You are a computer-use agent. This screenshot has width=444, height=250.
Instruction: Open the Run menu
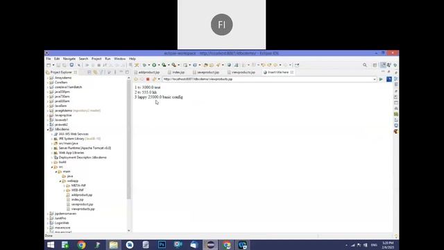coord(108,58)
